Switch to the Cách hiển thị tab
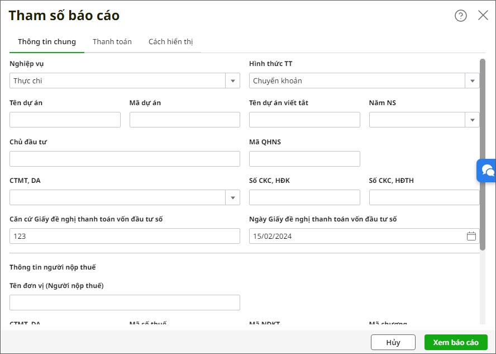The height and width of the screenshot is (354, 496). (170, 42)
